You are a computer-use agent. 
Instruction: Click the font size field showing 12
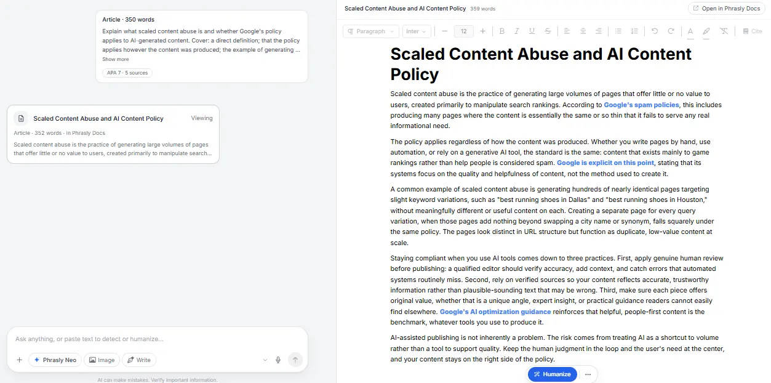point(463,31)
